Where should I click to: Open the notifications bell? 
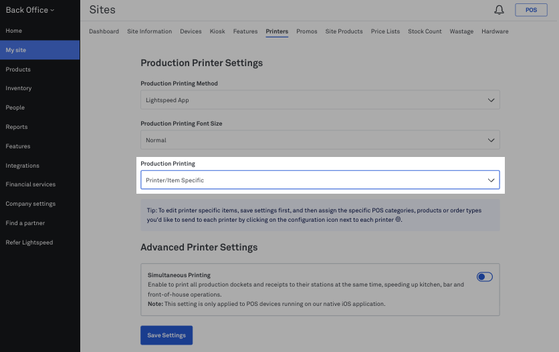499,10
